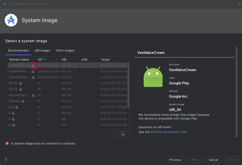
Task: Click the Next button
Action: tap(195, 160)
